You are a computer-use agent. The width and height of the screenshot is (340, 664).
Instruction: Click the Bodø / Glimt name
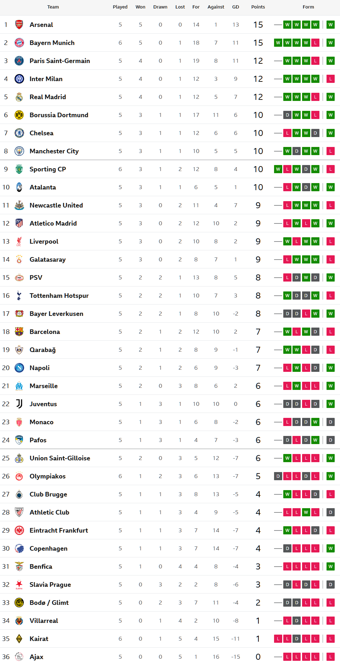[49, 603]
